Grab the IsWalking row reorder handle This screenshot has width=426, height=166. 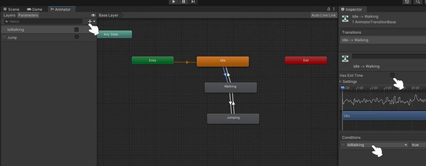[x=4, y=29]
